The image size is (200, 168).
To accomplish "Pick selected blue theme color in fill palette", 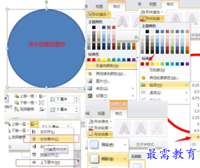I will coord(109,27).
